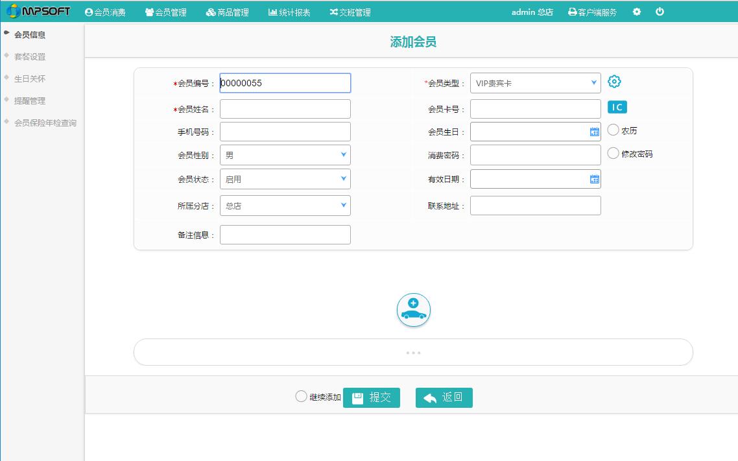Click into the 会员姓名 input field
This screenshot has width=738, height=461.
tap(285, 109)
